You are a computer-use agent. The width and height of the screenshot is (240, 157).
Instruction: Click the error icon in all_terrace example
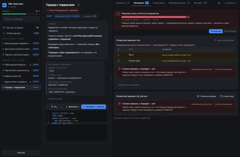[x=119, y=103]
